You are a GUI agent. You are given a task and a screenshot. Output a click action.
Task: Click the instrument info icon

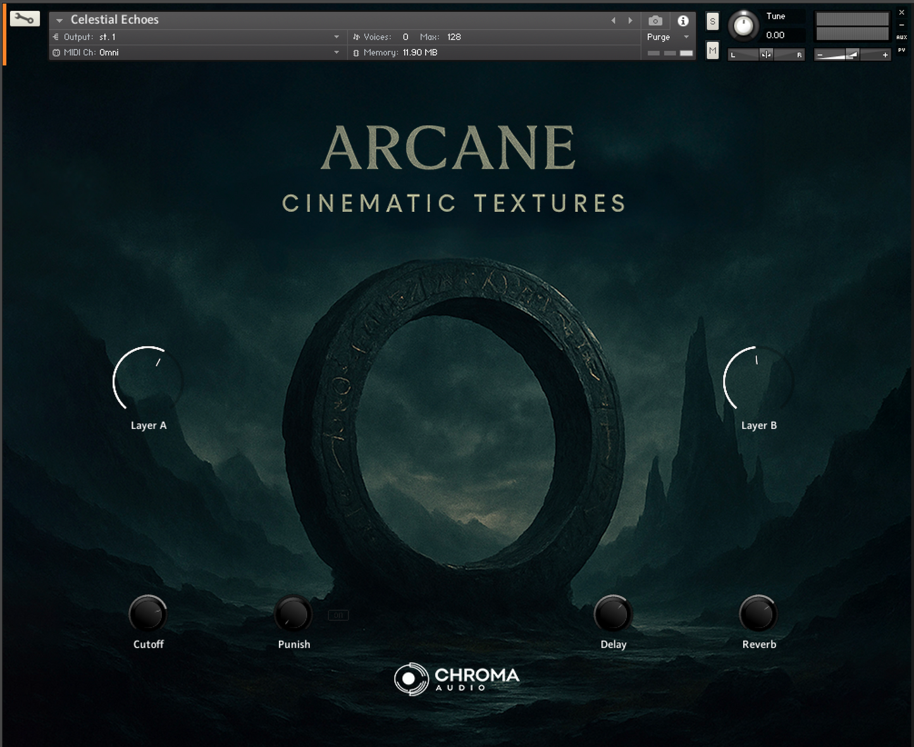683,20
